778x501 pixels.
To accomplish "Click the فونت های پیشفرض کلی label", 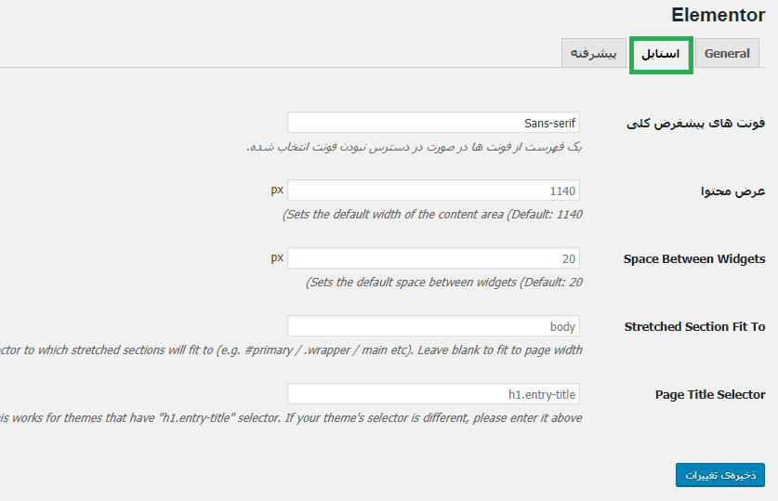I will click(x=695, y=123).
